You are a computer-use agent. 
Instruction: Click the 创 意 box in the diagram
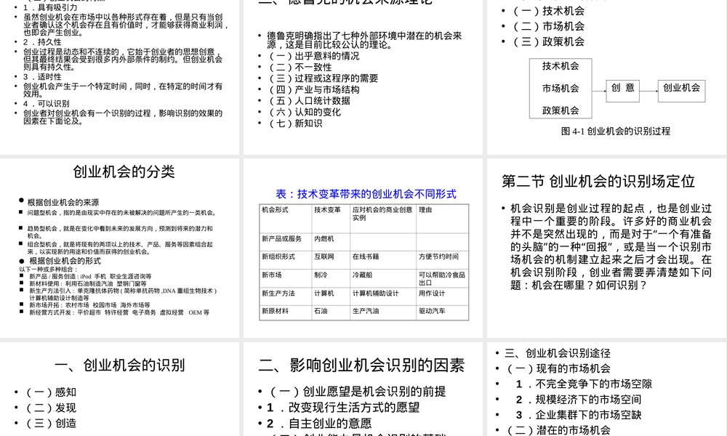622,91
